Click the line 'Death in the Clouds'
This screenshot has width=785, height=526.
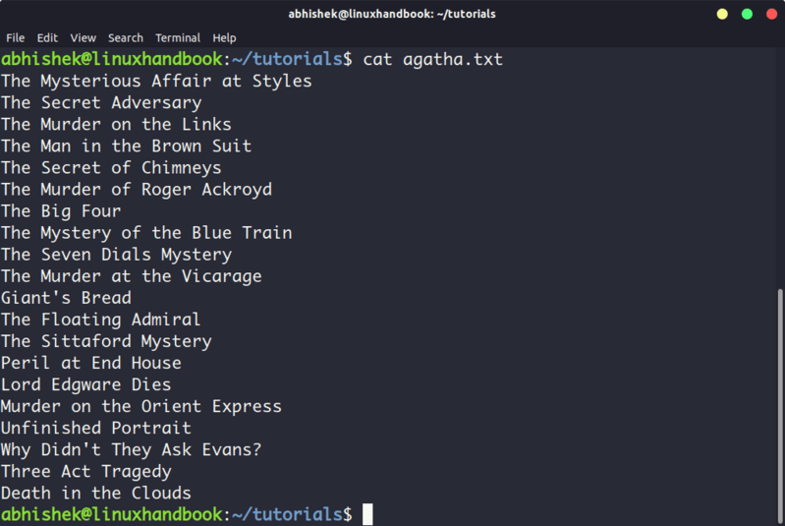[96, 493]
